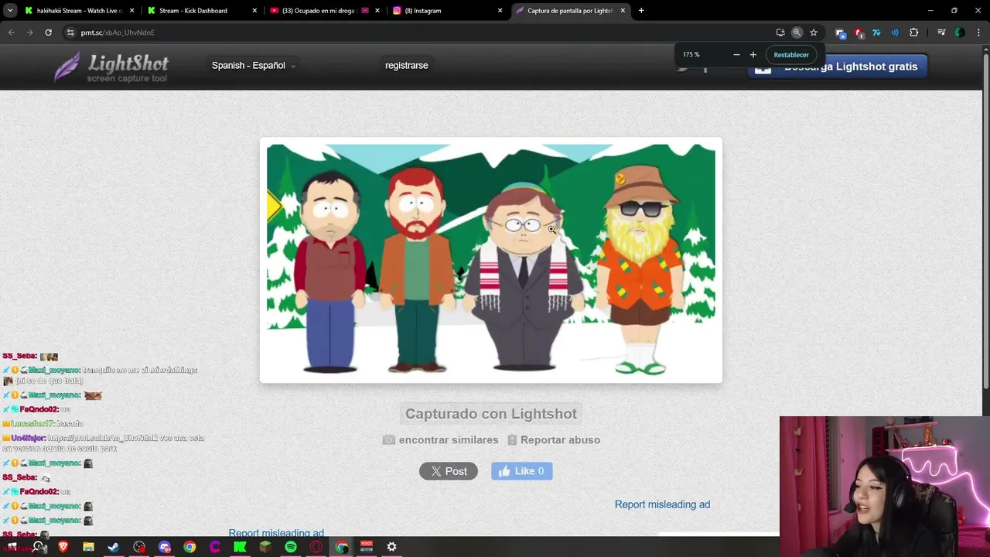Click Report misleading ad at bottom left
The height and width of the screenshot is (557, 990).
(276, 533)
